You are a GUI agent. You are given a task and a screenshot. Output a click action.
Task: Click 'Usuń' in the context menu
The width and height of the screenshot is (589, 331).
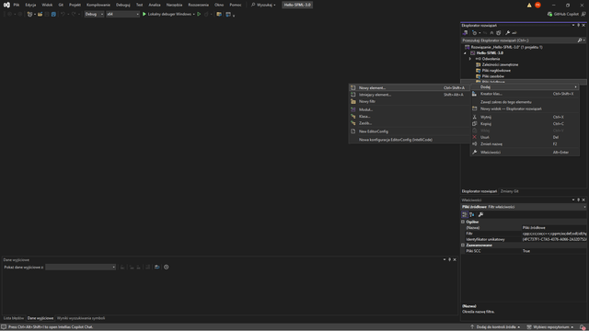[x=525, y=137]
